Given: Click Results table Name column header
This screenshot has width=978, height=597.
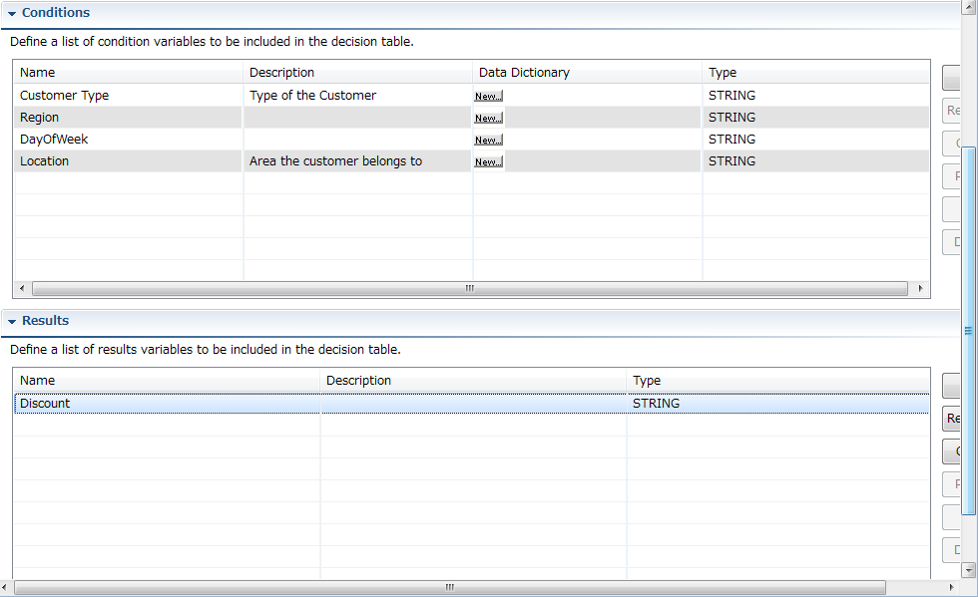Looking at the screenshot, I should [167, 380].
